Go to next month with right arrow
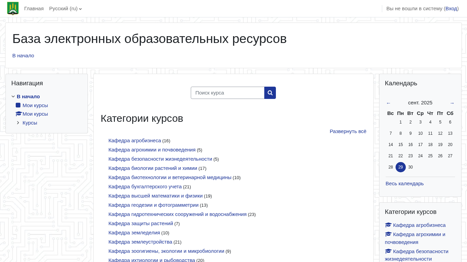The width and height of the screenshot is (467, 262). [452, 103]
